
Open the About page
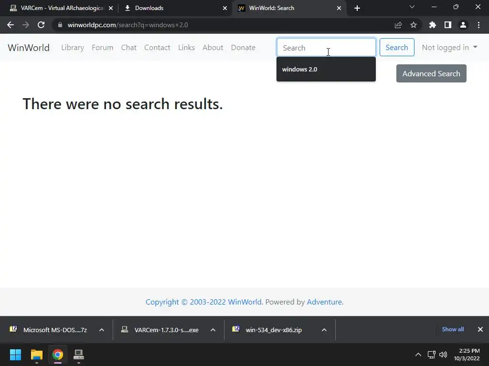point(213,48)
